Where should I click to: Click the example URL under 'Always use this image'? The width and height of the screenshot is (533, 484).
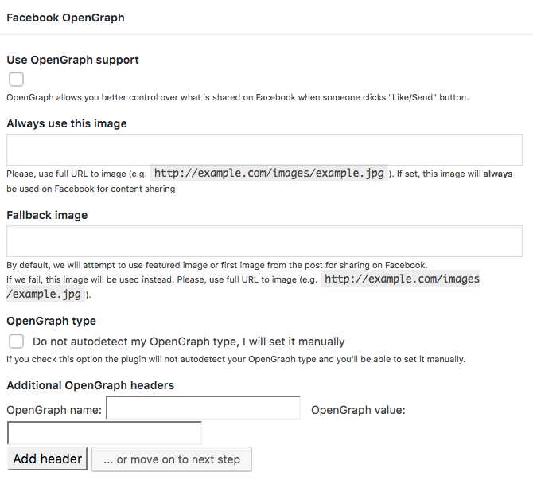[269, 173]
